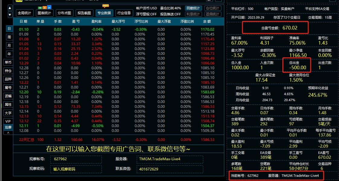Viewport: 339px width, 181px height.
Task: Open the 单币 sidebar item
Action: pyautogui.click(x=8, y=62)
